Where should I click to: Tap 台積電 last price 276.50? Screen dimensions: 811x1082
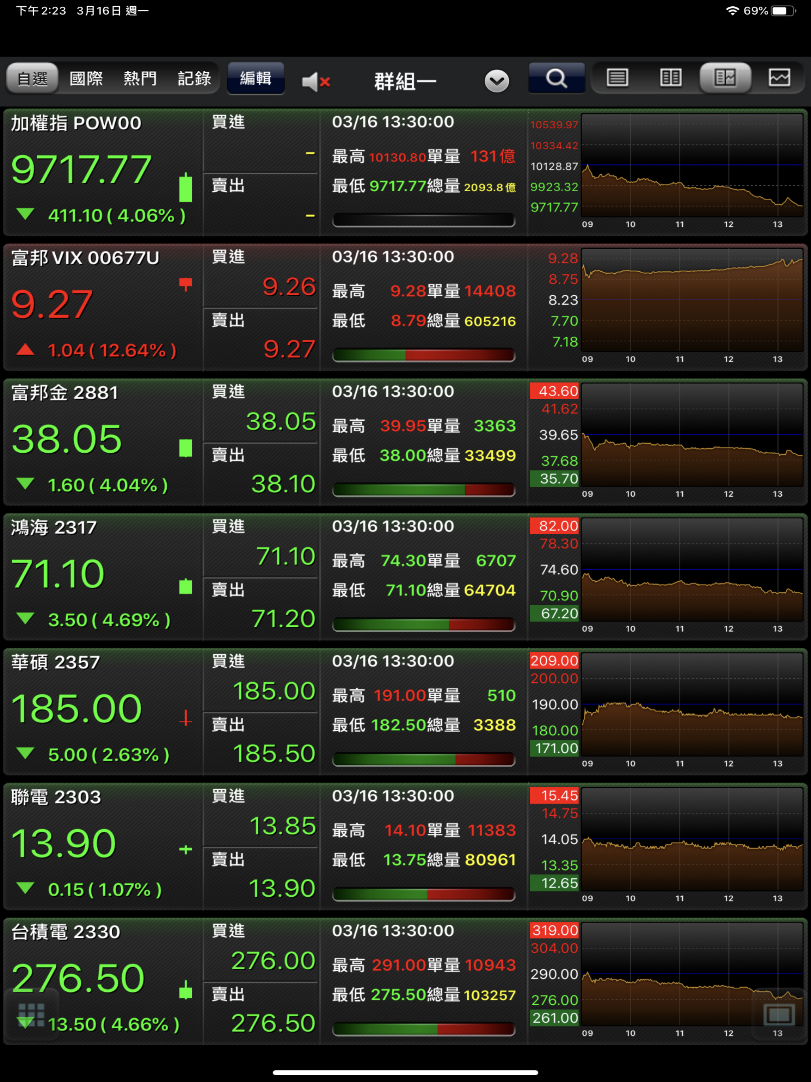pos(78,978)
